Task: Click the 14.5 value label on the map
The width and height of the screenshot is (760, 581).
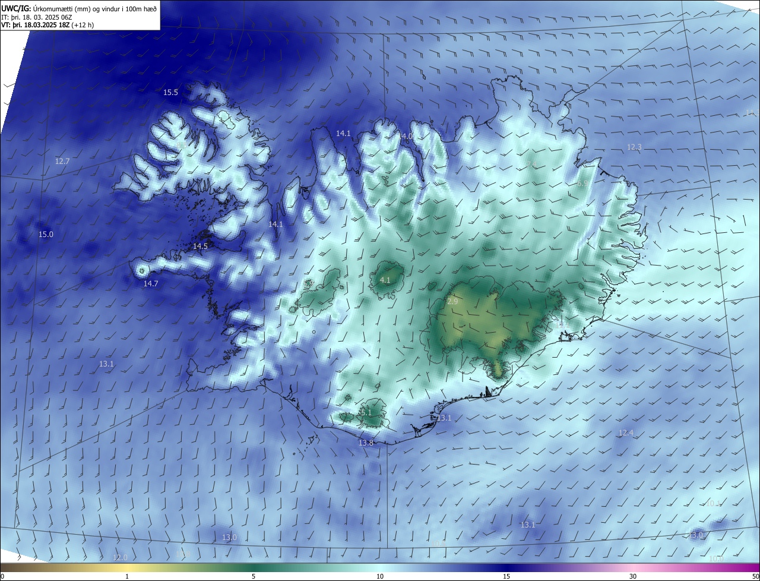Action: click(x=201, y=246)
